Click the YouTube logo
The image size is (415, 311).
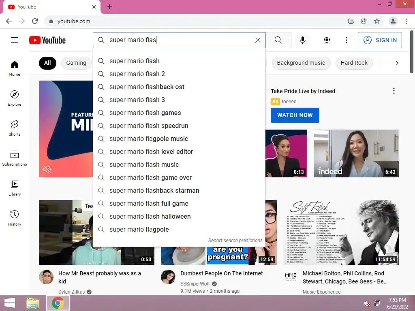click(x=47, y=40)
